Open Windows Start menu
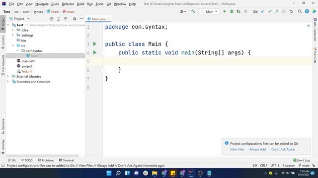This screenshot has width=318, height=178. [109, 173]
